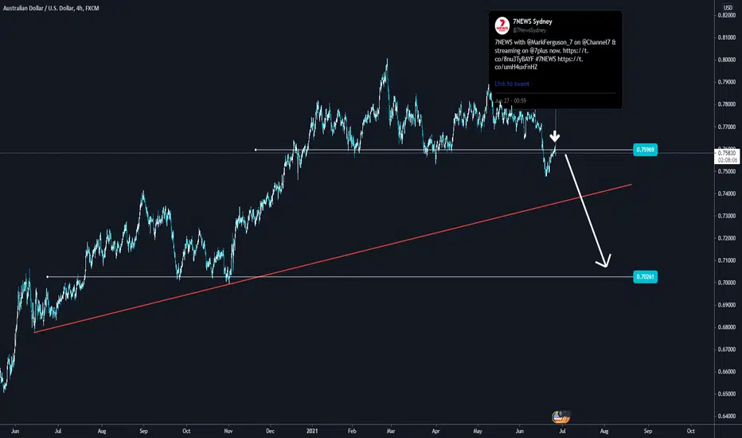The width and height of the screenshot is (742, 438).
Task: Click the 0.80000 level on price scale
Action: 726,60
